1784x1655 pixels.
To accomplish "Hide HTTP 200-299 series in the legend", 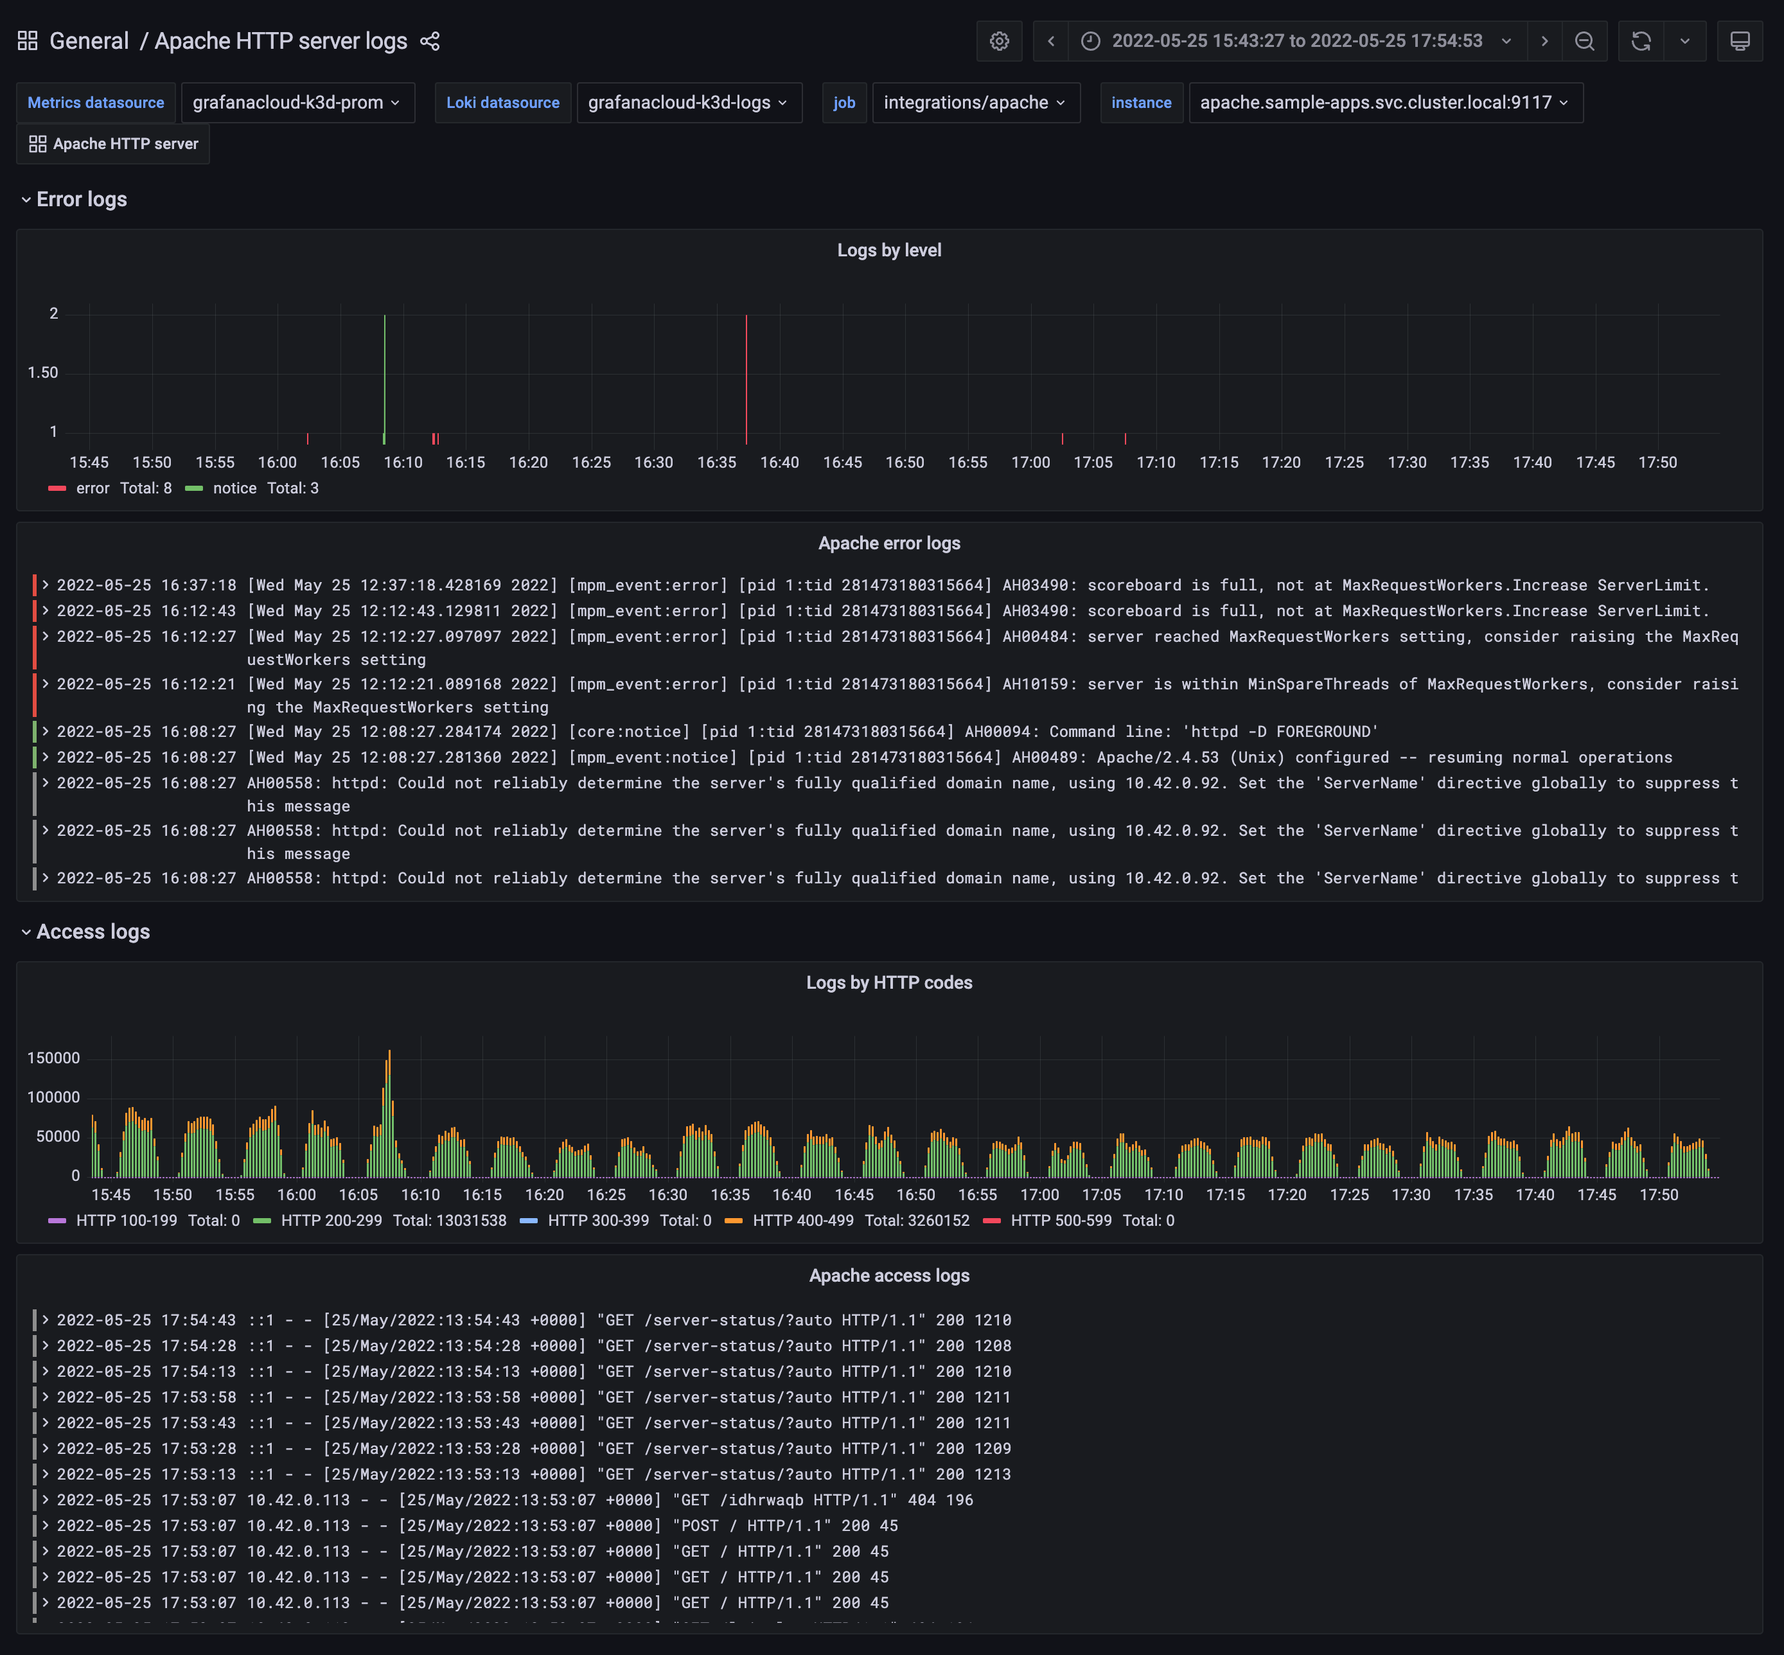I will coord(330,1220).
